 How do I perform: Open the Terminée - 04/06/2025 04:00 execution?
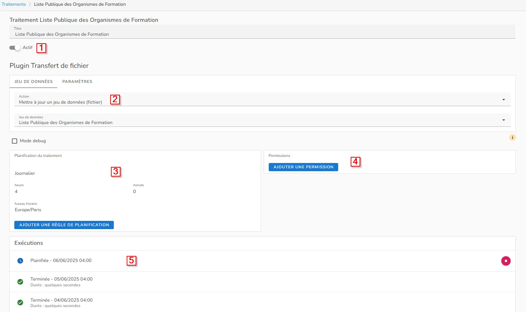262,302
